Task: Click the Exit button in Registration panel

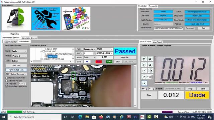Action: 204,28
